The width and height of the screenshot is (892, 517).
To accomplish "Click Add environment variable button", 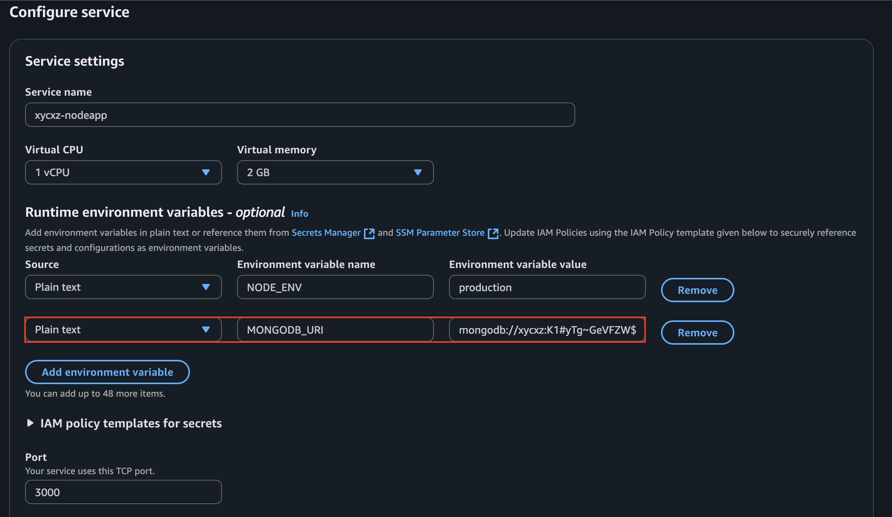I will pyautogui.click(x=107, y=372).
